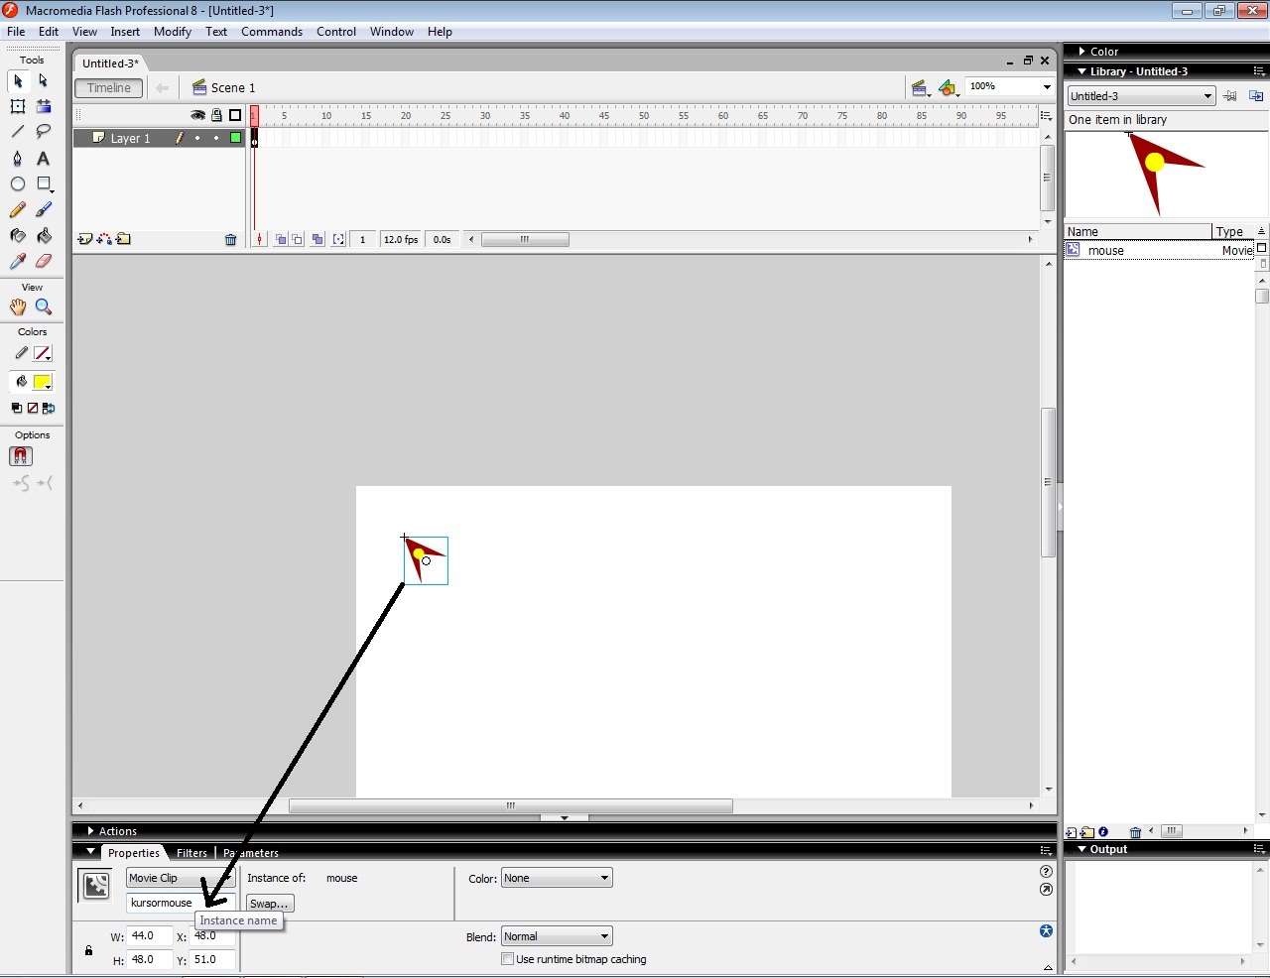Click the Edit Scene icon
The height and width of the screenshot is (978, 1270).
[x=920, y=88]
